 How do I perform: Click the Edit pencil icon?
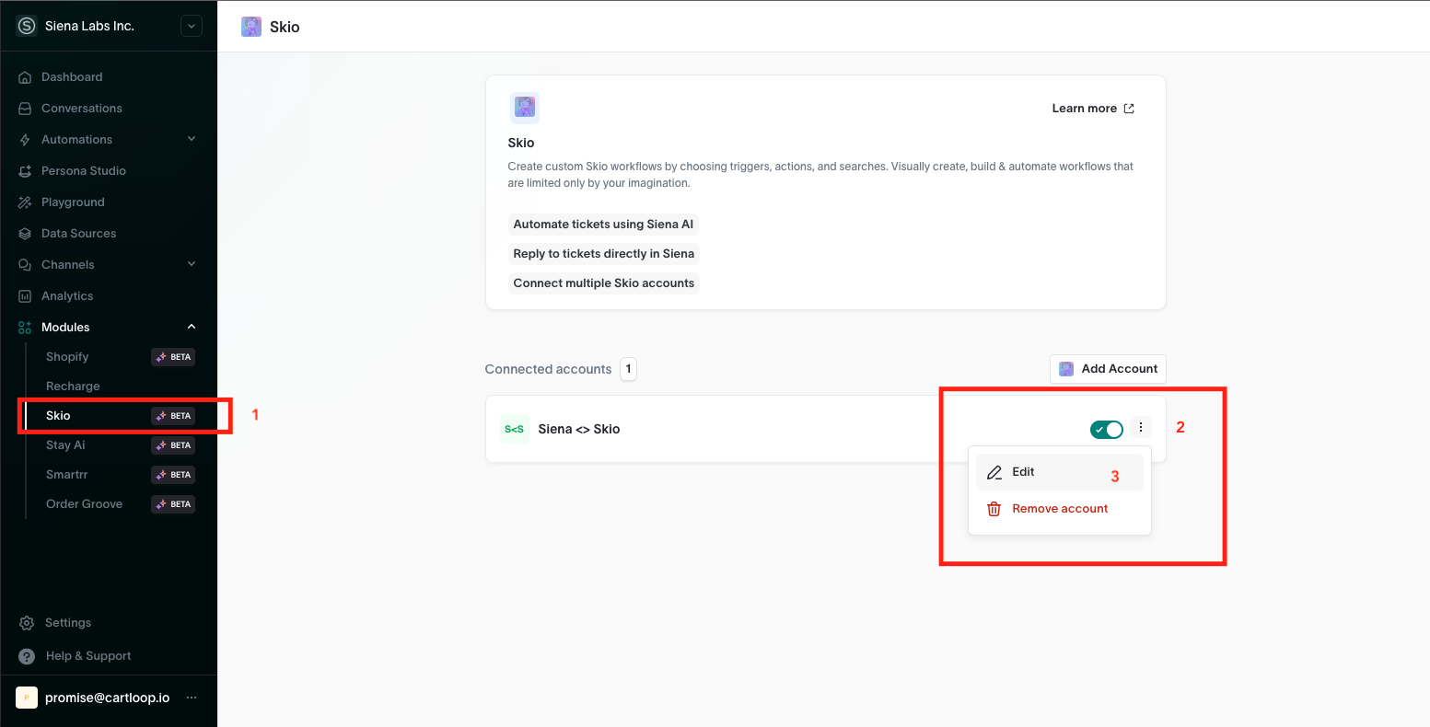994,472
